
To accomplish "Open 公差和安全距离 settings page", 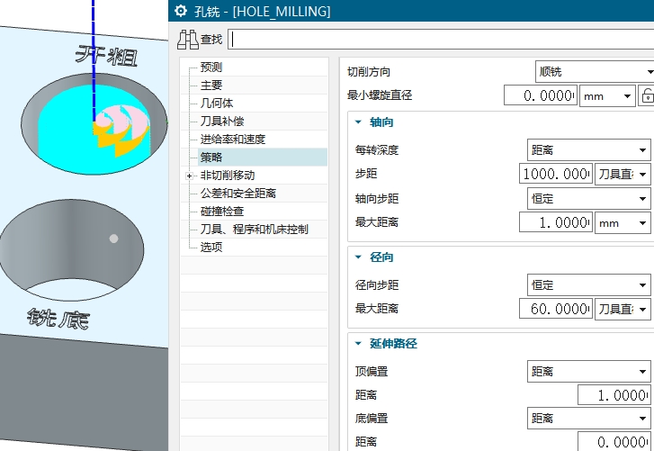I will coord(238,194).
